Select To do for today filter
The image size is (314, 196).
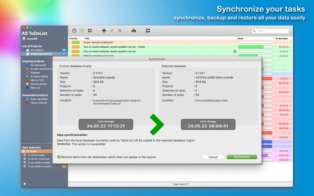pyautogui.click(x=36, y=155)
